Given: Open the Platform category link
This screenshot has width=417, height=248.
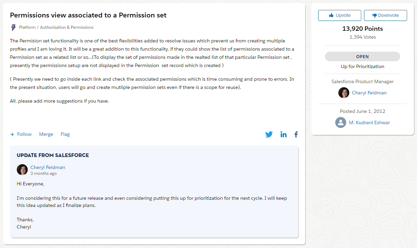Looking at the screenshot, I should (x=27, y=27).
